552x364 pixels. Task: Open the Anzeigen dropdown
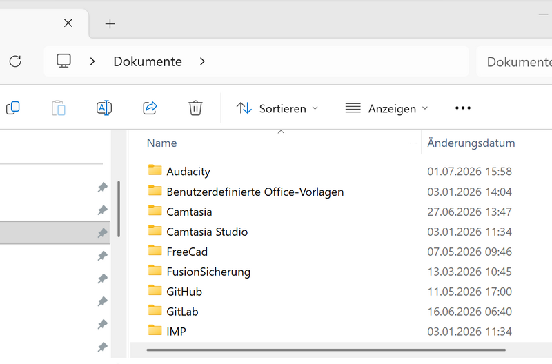[387, 108]
